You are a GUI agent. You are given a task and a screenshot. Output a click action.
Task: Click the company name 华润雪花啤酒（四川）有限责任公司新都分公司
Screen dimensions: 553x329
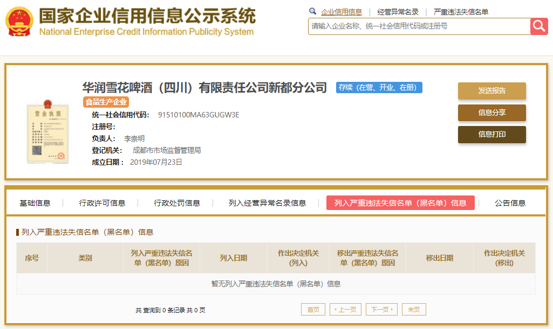click(204, 88)
